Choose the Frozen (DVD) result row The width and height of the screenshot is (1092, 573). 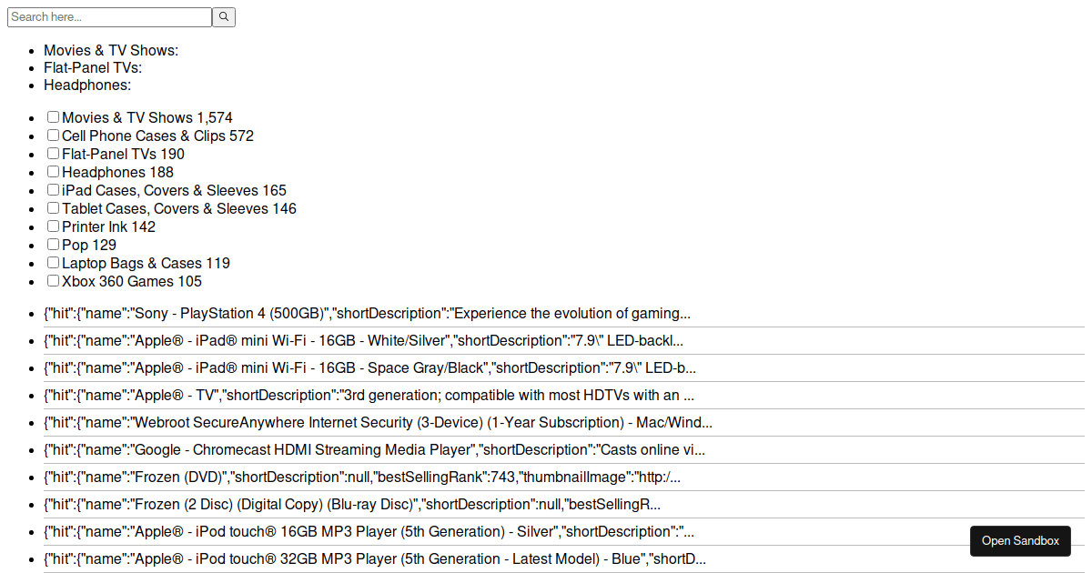coord(564,477)
